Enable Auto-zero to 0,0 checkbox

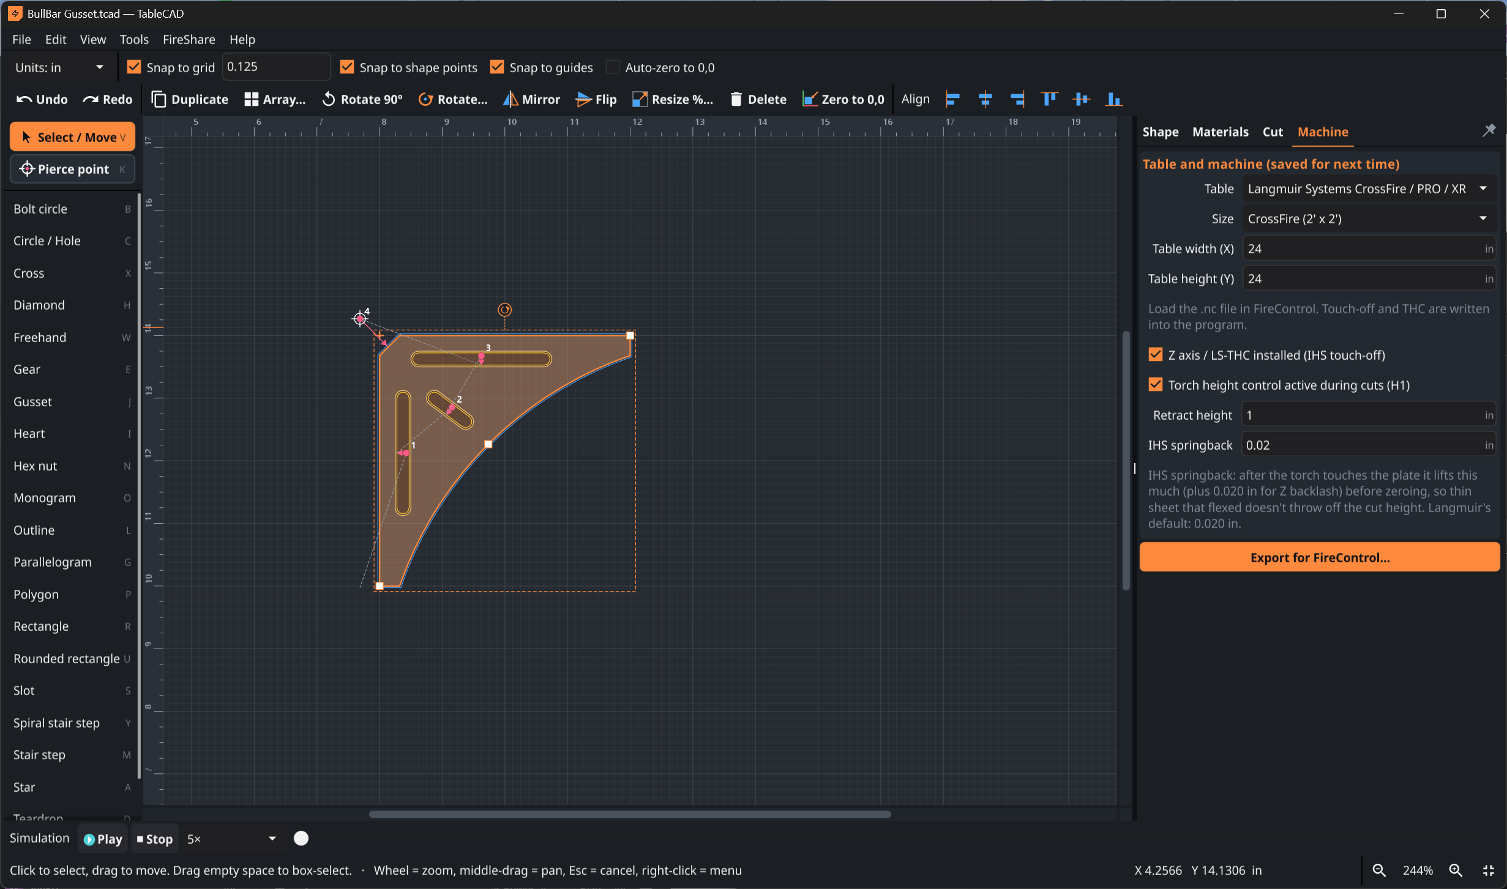(x=613, y=67)
